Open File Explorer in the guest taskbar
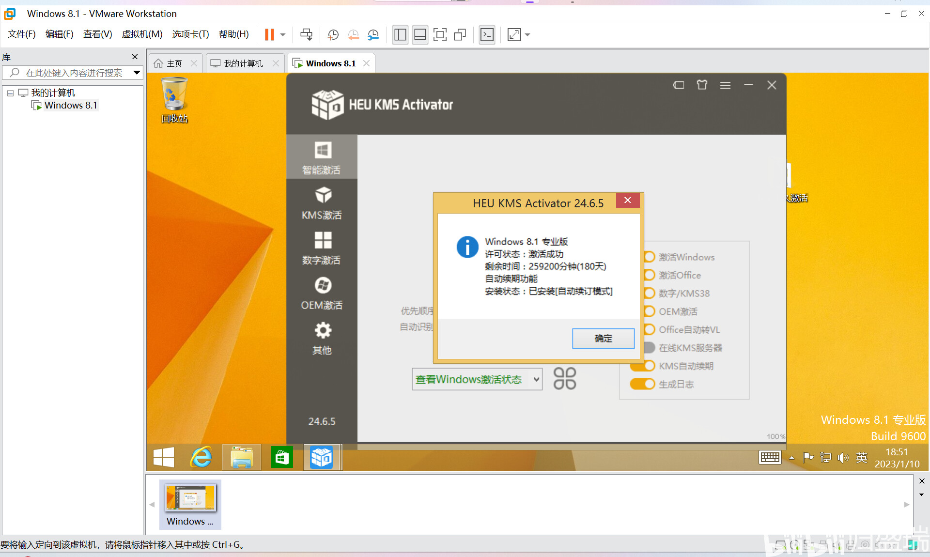This screenshot has height=557, width=930. pos(242,457)
